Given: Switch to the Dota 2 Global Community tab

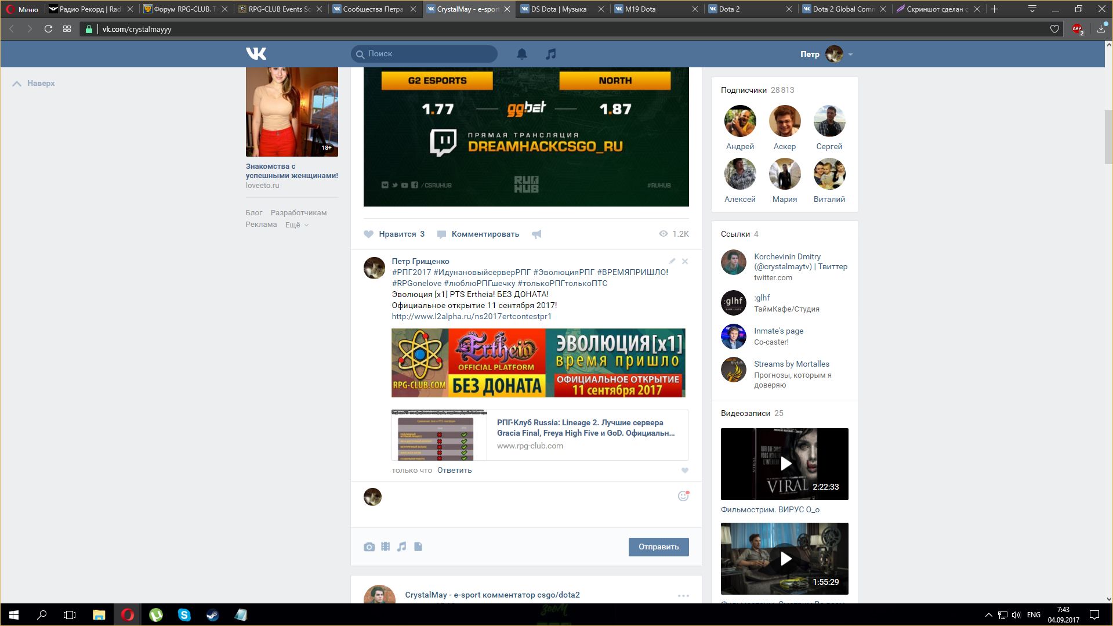Looking at the screenshot, I should [x=843, y=9].
